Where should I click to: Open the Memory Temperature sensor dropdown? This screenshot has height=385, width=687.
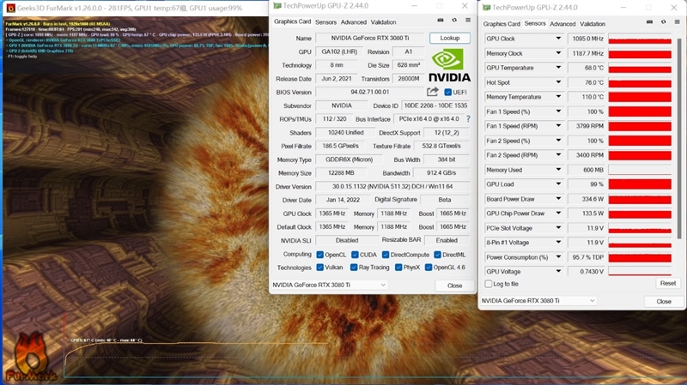[558, 97]
